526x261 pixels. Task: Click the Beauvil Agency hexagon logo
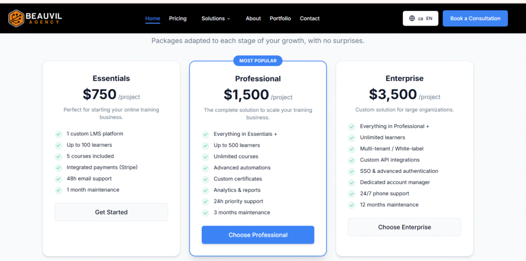click(16, 18)
